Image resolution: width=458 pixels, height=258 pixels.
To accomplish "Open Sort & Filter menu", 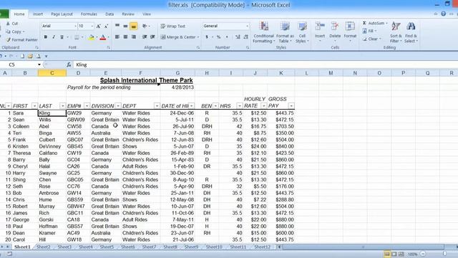I will pos(396,32).
